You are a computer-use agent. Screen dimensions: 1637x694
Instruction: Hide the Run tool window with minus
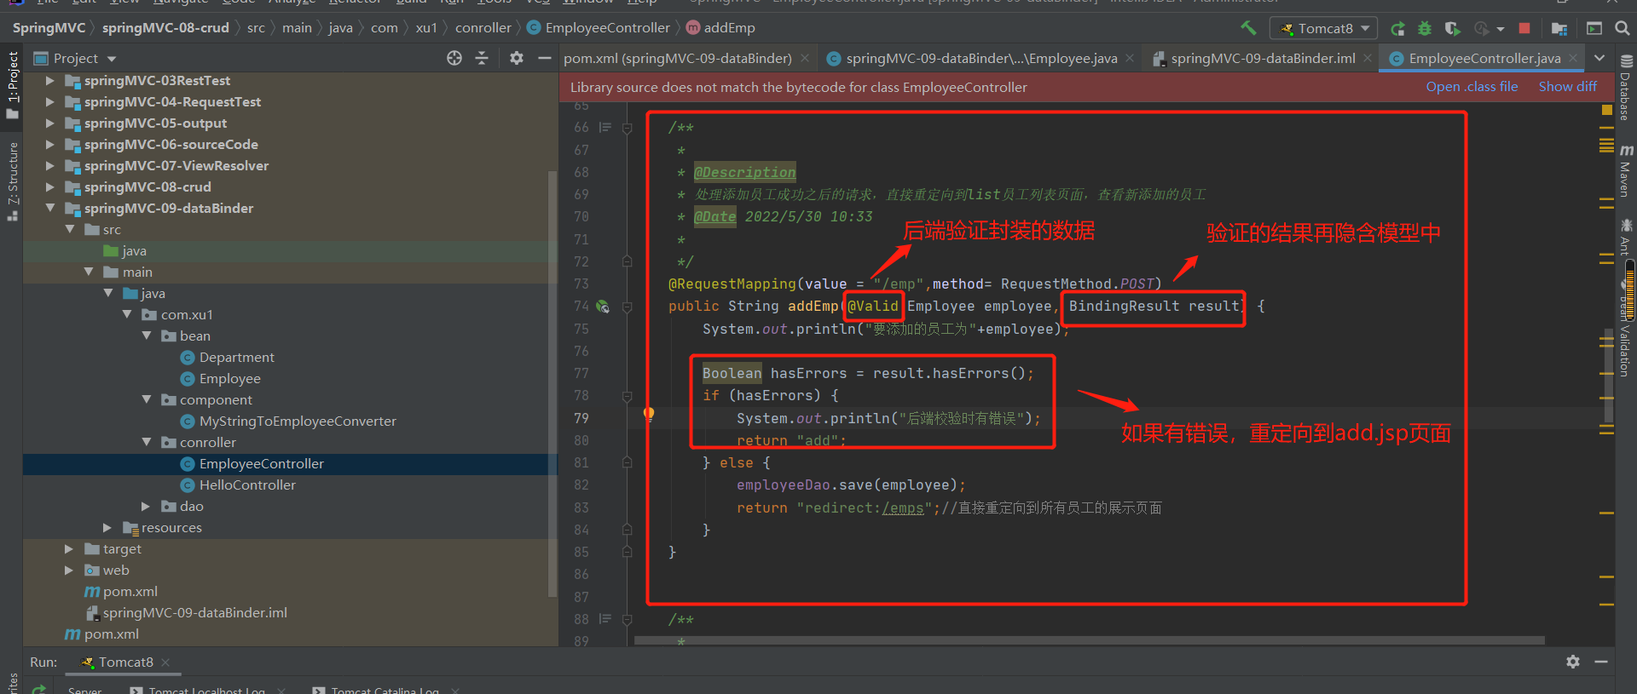click(x=1601, y=662)
